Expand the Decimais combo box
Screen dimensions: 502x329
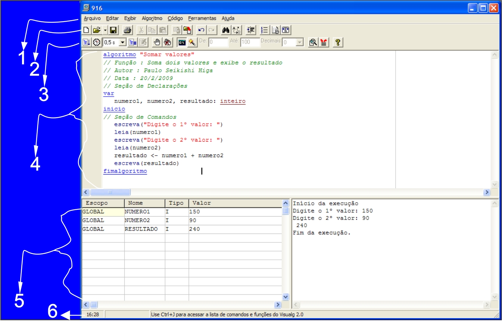click(300, 43)
